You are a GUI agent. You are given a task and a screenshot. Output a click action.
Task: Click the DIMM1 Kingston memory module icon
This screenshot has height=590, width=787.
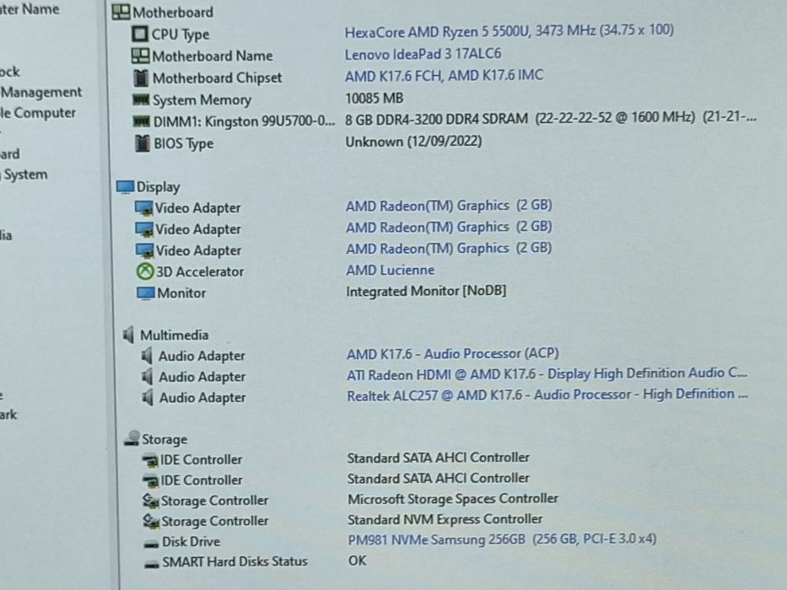[x=142, y=121]
